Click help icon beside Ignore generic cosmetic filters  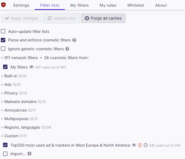point(67,49)
